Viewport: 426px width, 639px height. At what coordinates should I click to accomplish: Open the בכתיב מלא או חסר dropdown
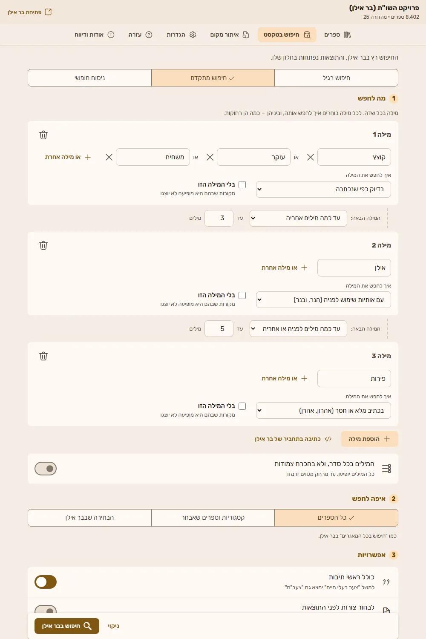(x=323, y=410)
